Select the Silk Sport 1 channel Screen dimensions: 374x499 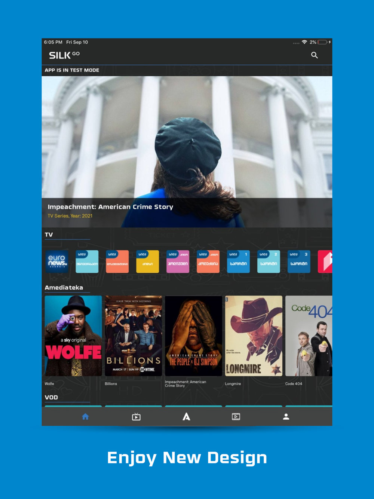(x=239, y=261)
